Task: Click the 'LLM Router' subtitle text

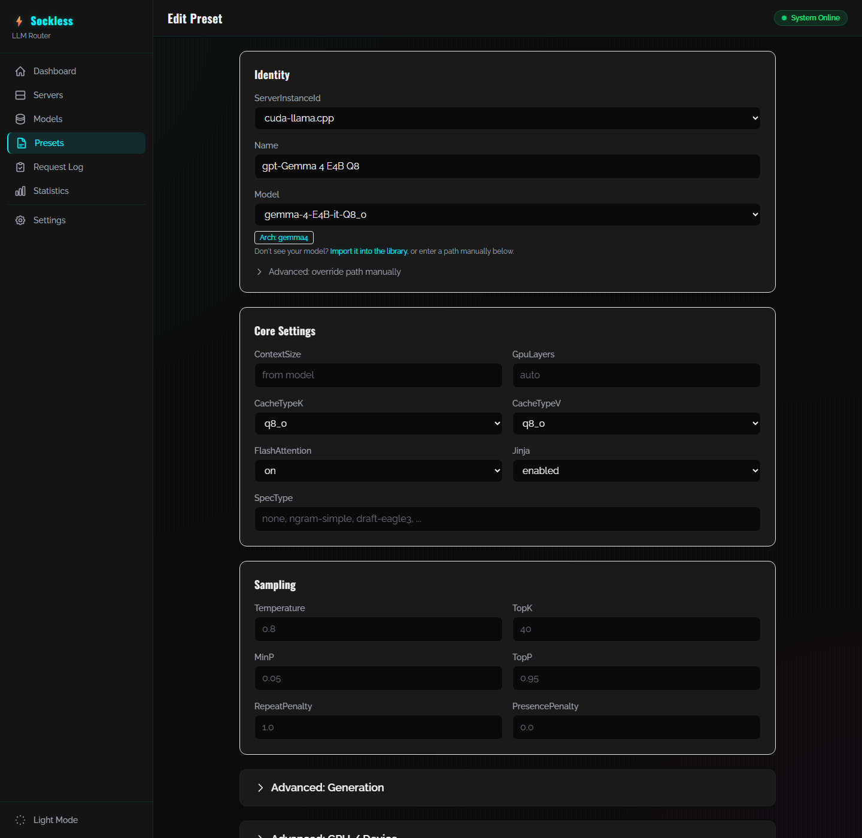Action: [31, 36]
